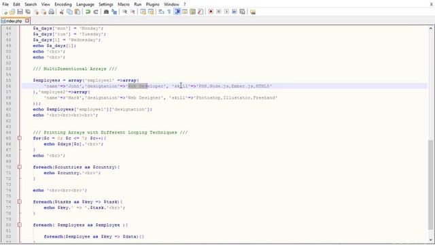Open the user defined language panel icon

click(x=185, y=12)
